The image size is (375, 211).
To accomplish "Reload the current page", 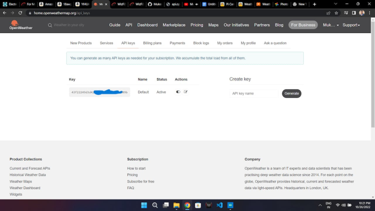I will point(21,13).
